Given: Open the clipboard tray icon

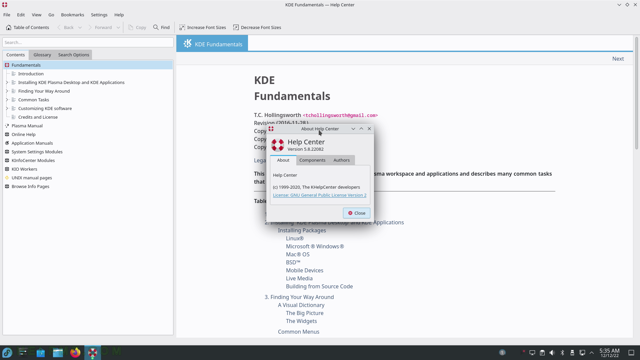Looking at the screenshot, I should [542, 353].
